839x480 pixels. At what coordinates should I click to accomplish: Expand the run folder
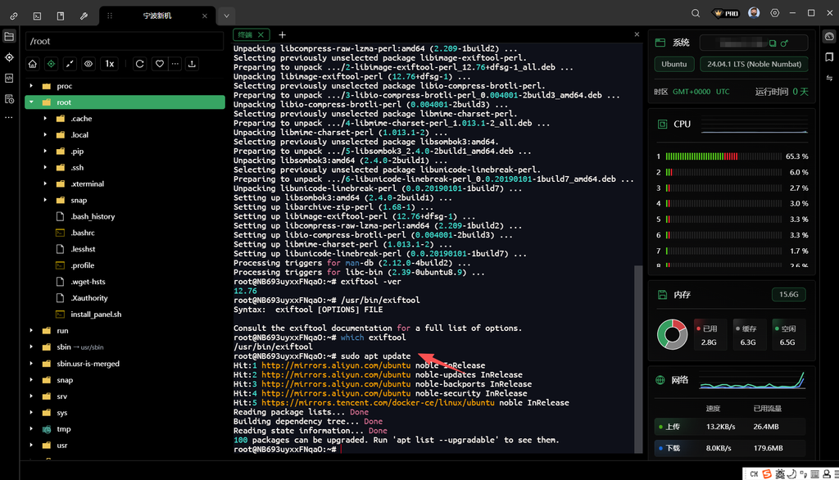coord(31,330)
